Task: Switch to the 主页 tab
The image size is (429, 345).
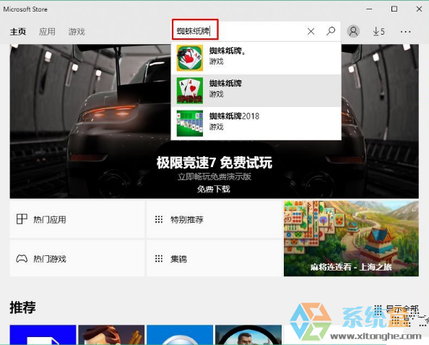Action: coord(18,32)
